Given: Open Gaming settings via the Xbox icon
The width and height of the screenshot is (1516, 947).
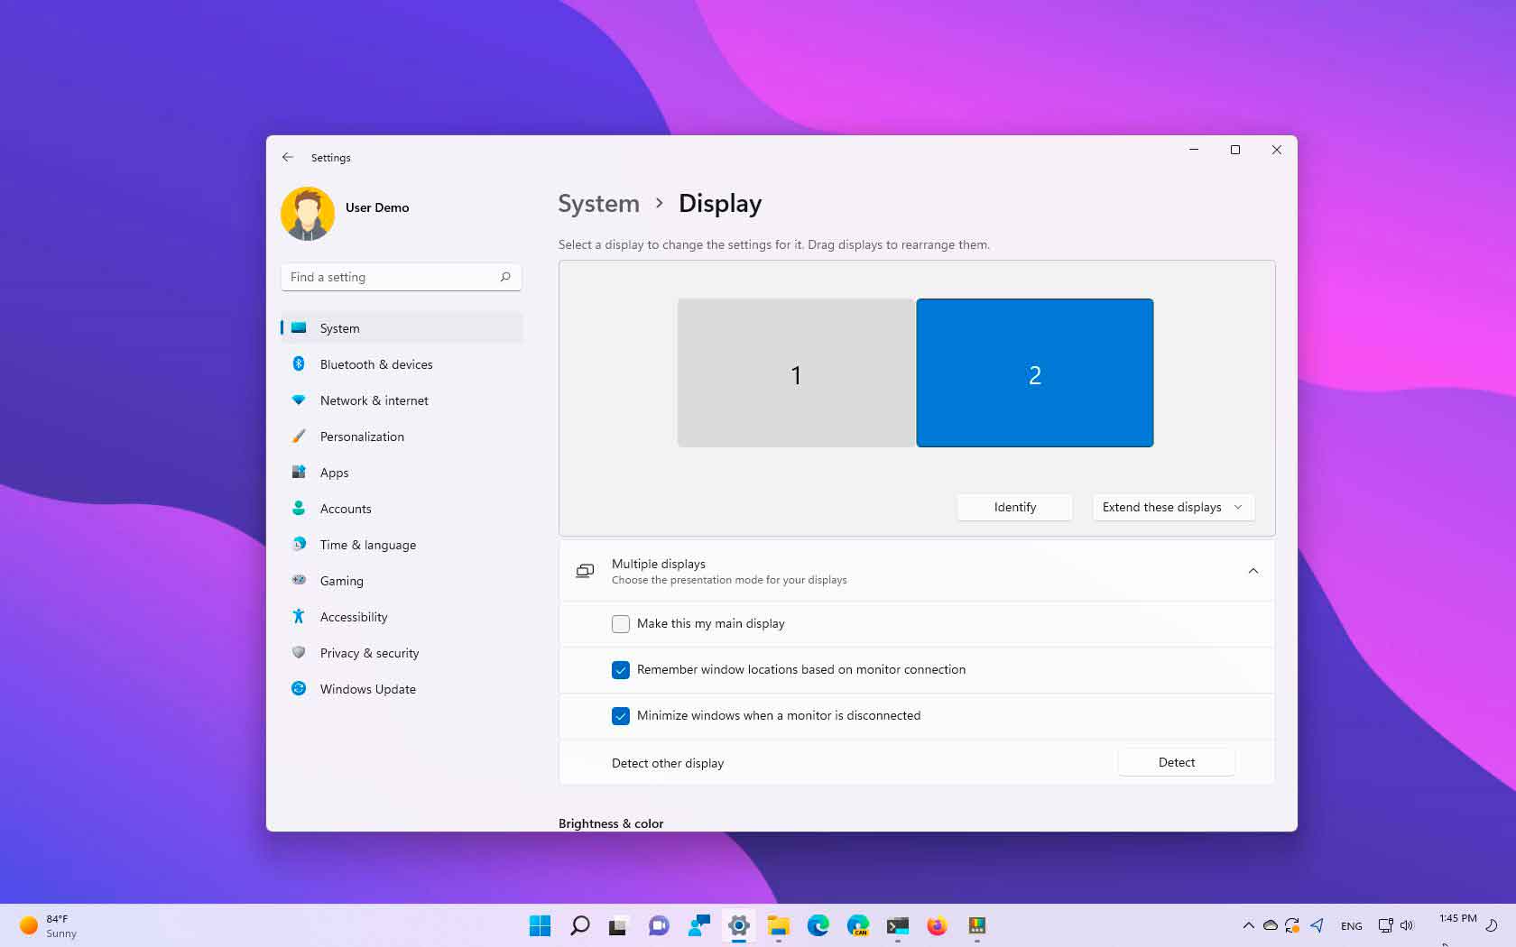Looking at the screenshot, I should [x=299, y=581].
